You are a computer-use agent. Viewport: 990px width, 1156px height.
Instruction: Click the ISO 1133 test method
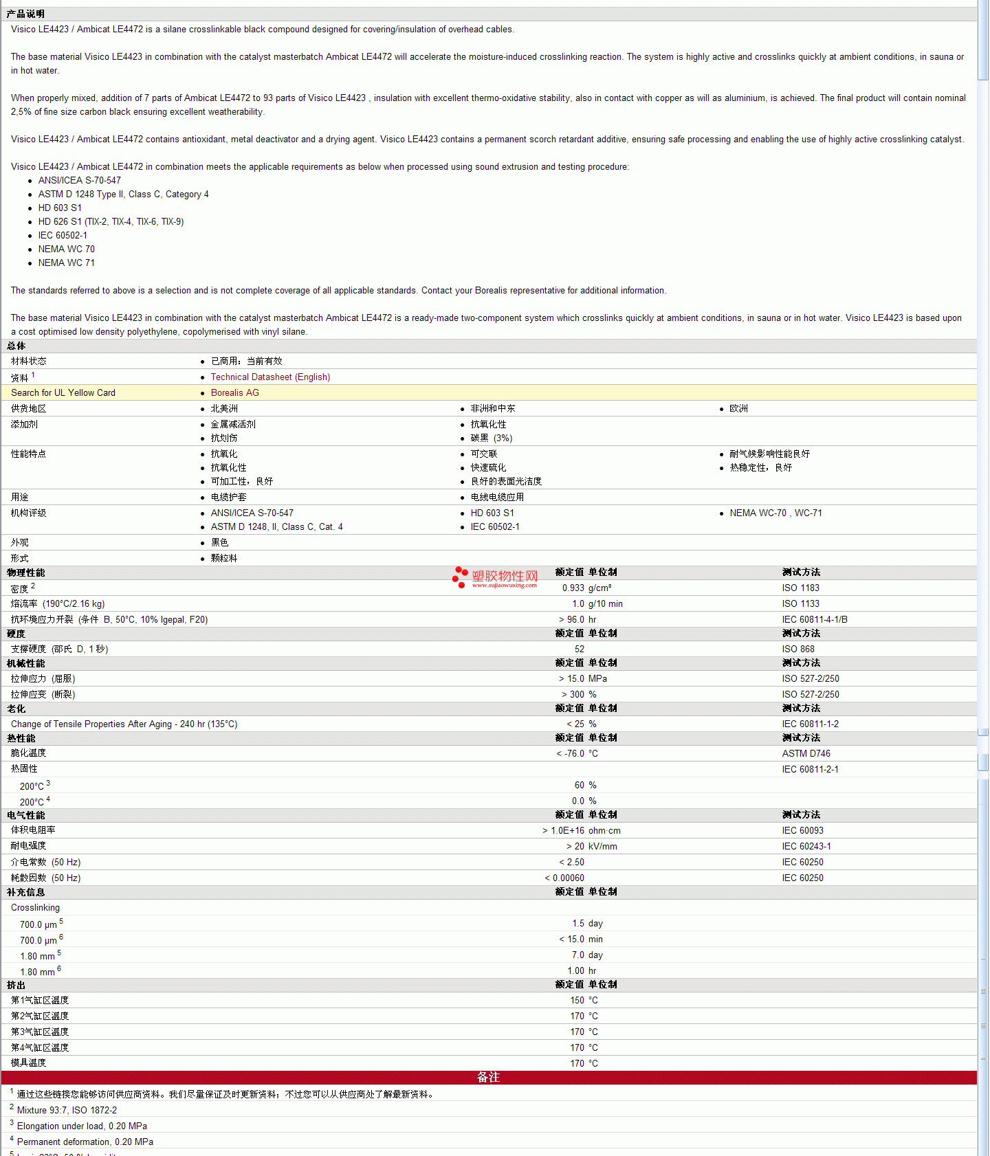coord(801,603)
